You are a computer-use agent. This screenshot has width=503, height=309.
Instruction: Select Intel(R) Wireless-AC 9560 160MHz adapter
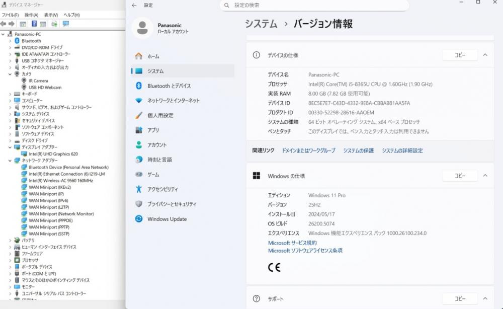pyautogui.click(x=61, y=180)
